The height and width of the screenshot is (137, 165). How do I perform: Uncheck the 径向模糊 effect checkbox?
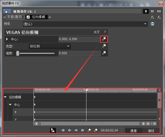click(28, 17)
